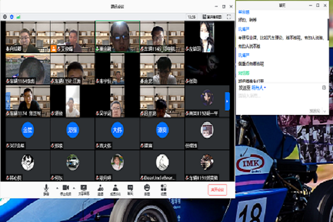Image resolution: width=333 pixels, height=222 pixels.
Task: Click the red leave meeting button
Action: pos(217,189)
